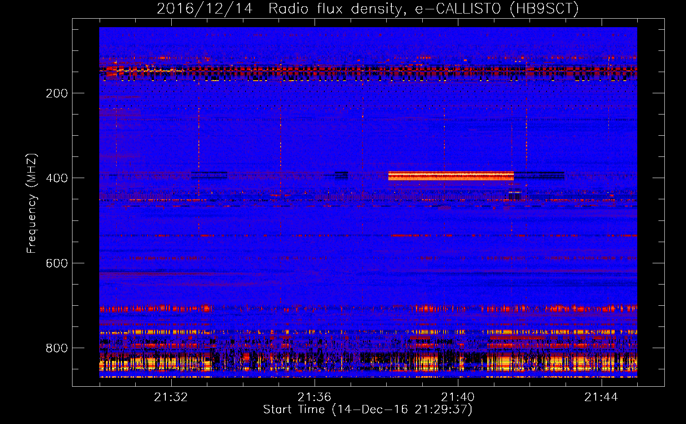Click the 21:44 time tick label
Viewport: 686px width, 424px height.
point(601,397)
